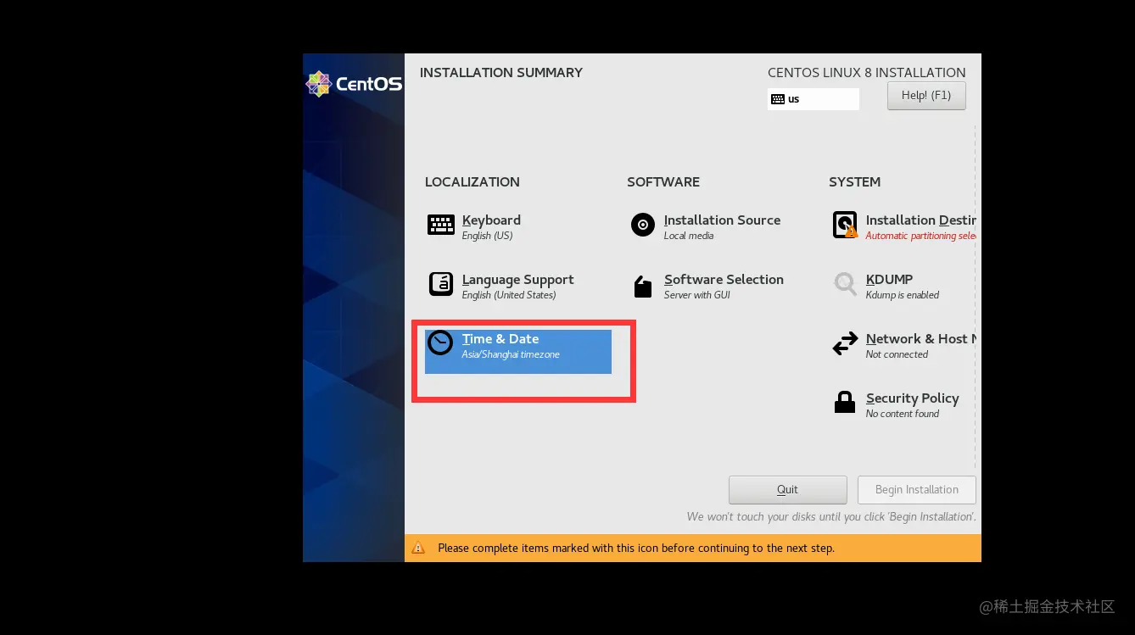Click the LOCALIZATION section heading
1135x635 pixels.
click(x=472, y=182)
